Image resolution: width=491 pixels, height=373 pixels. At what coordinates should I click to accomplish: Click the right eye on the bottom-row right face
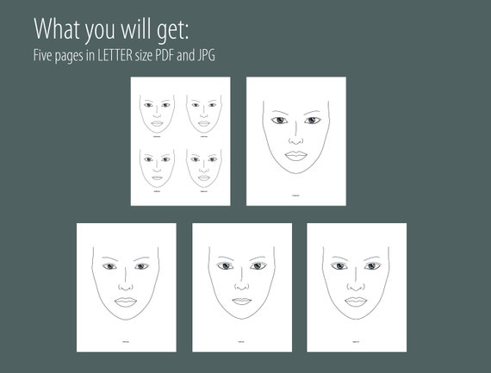pos(372,266)
